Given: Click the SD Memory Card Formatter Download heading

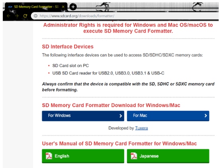Looking at the screenshot, I should click(111, 105).
